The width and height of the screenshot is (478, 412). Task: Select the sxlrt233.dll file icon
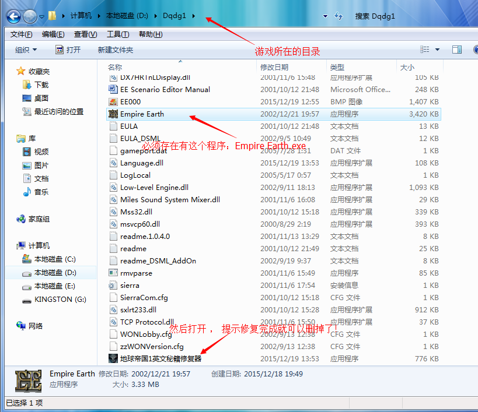(113, 310)
